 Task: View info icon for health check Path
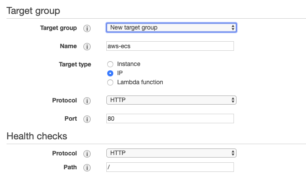point(87,168)
